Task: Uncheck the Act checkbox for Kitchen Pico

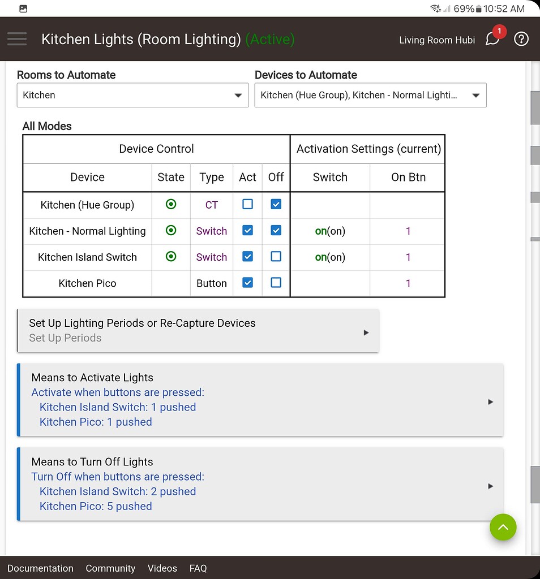Action: pos(247,283)
